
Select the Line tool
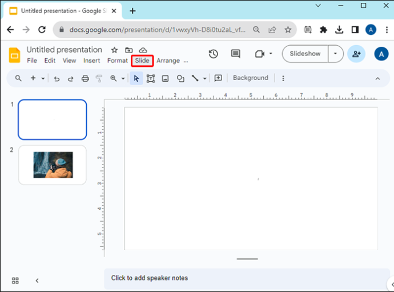(195, 78)
